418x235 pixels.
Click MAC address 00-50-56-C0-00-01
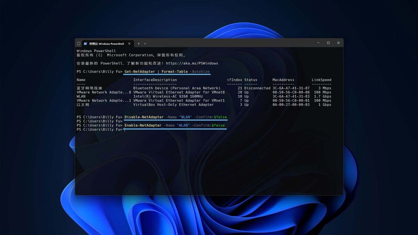click(x=291, y=101)
